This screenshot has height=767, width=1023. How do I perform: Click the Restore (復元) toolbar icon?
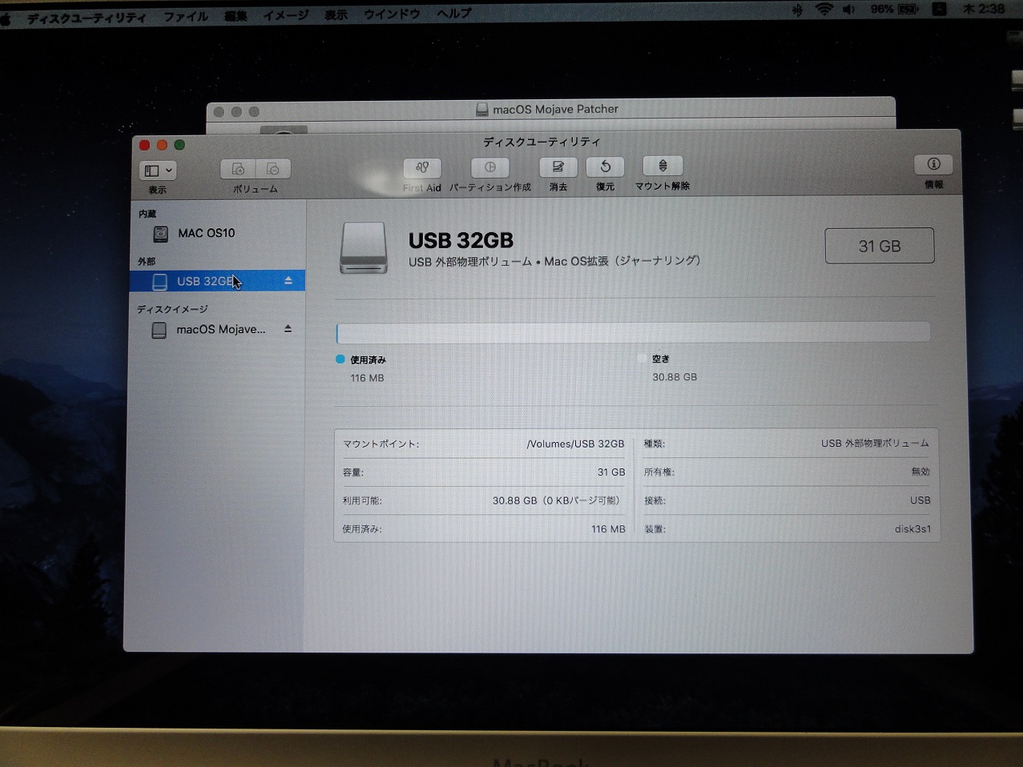605,167
